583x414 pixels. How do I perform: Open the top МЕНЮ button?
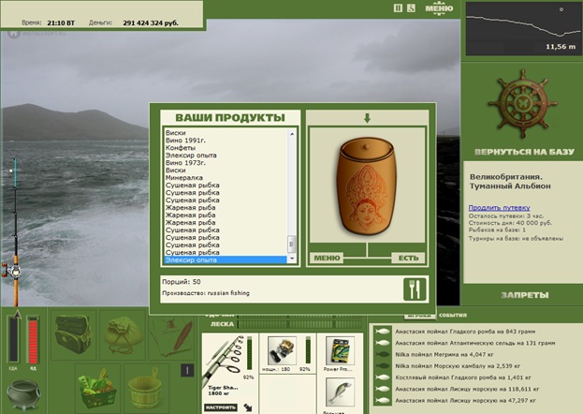pos(439,8)
